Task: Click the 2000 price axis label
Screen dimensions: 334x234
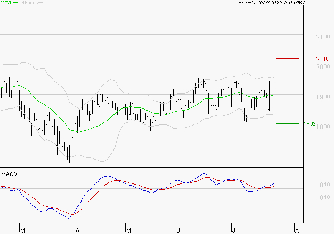Action: click(323, 67)
